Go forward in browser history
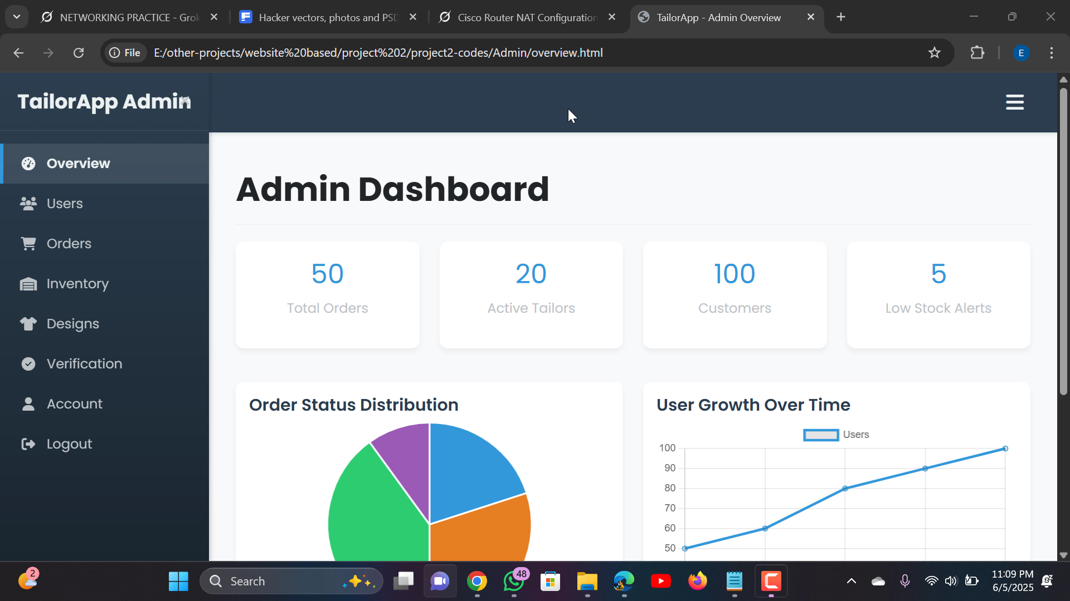 (48, 53)
